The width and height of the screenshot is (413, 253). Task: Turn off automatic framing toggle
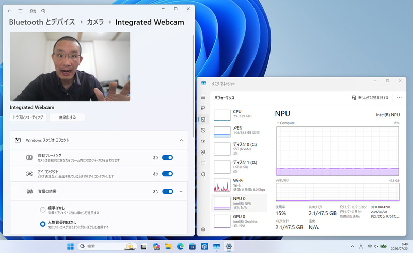tap(167, 158)
